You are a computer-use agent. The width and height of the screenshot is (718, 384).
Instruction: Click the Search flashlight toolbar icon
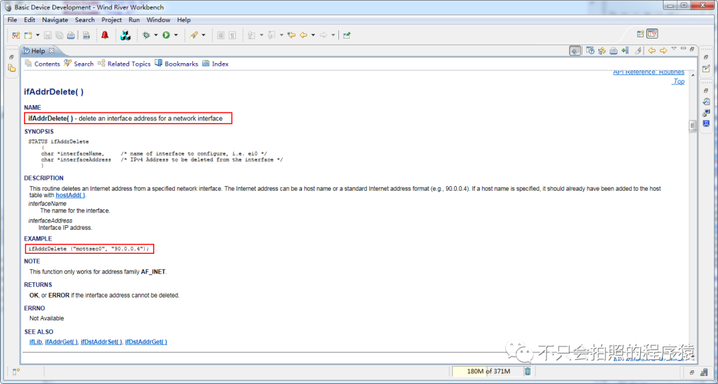point(194,35)
